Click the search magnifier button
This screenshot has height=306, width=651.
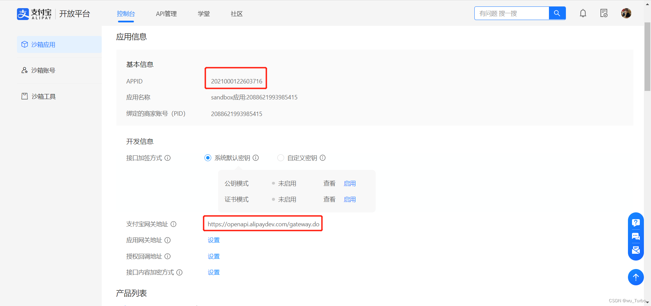tap(557, 13)
